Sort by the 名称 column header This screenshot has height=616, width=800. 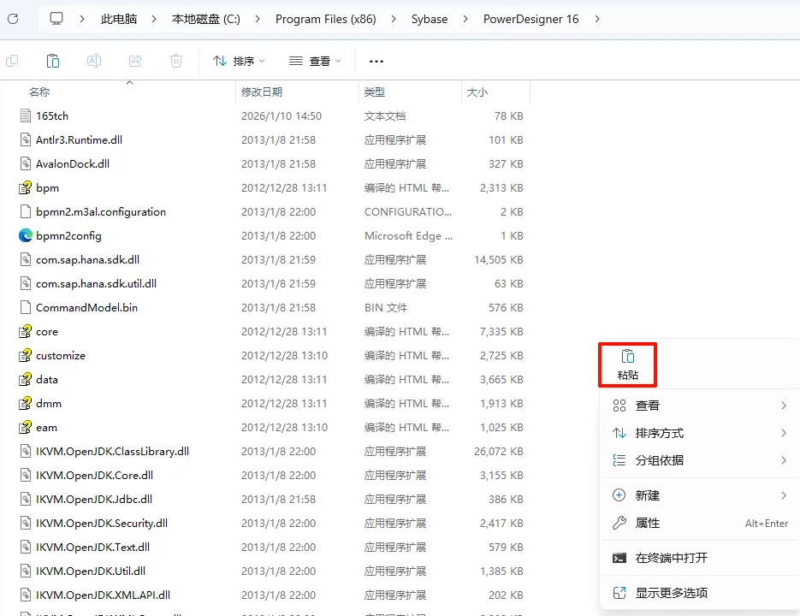pos(39,92)
